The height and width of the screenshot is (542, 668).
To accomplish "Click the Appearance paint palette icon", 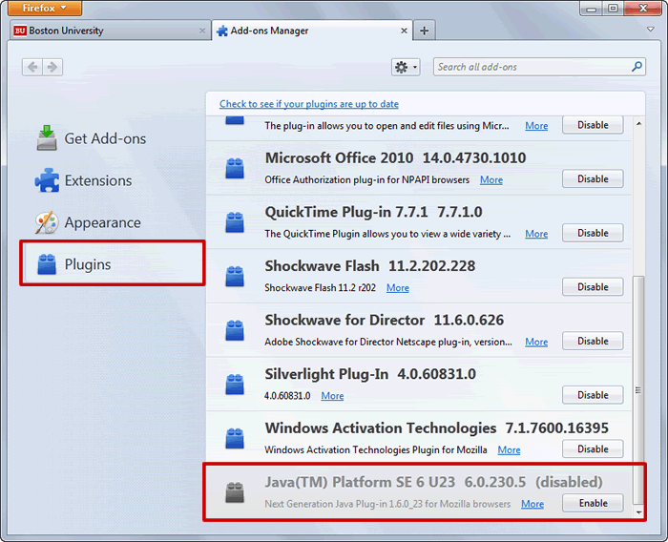I will pos(47,222).
